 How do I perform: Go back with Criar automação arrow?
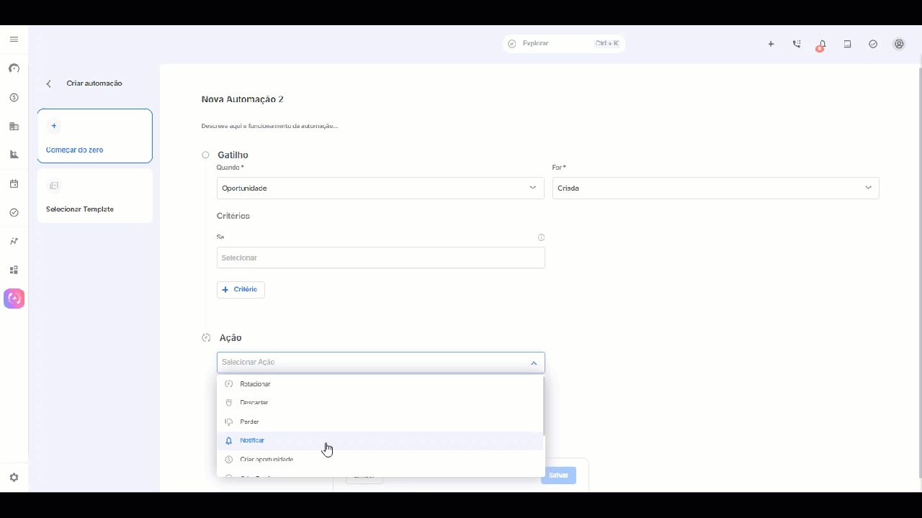pyautogui.click(x=49, y=83)
